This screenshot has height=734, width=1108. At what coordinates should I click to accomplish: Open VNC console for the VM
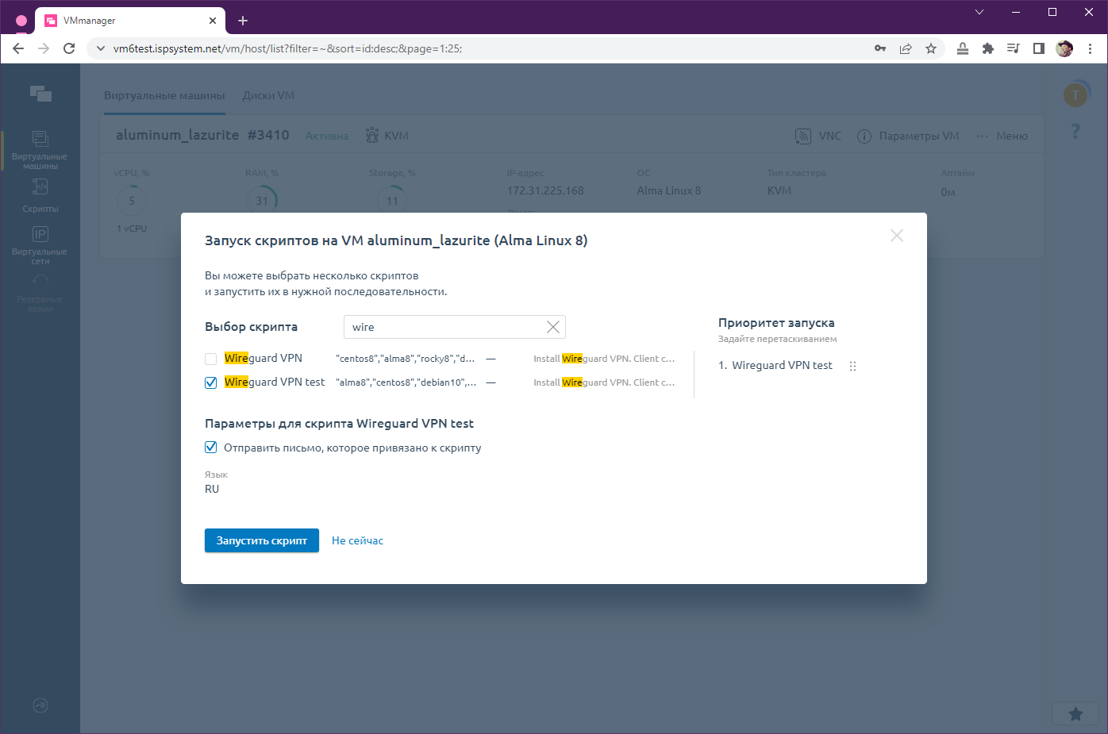(818, 136)
